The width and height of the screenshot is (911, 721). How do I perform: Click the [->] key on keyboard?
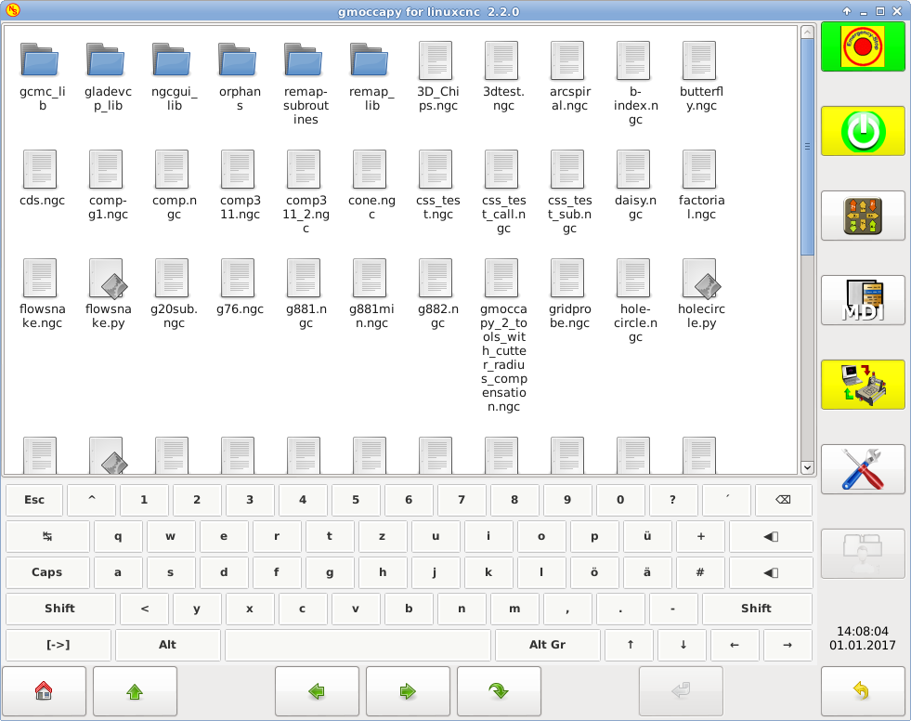(59, 644)
